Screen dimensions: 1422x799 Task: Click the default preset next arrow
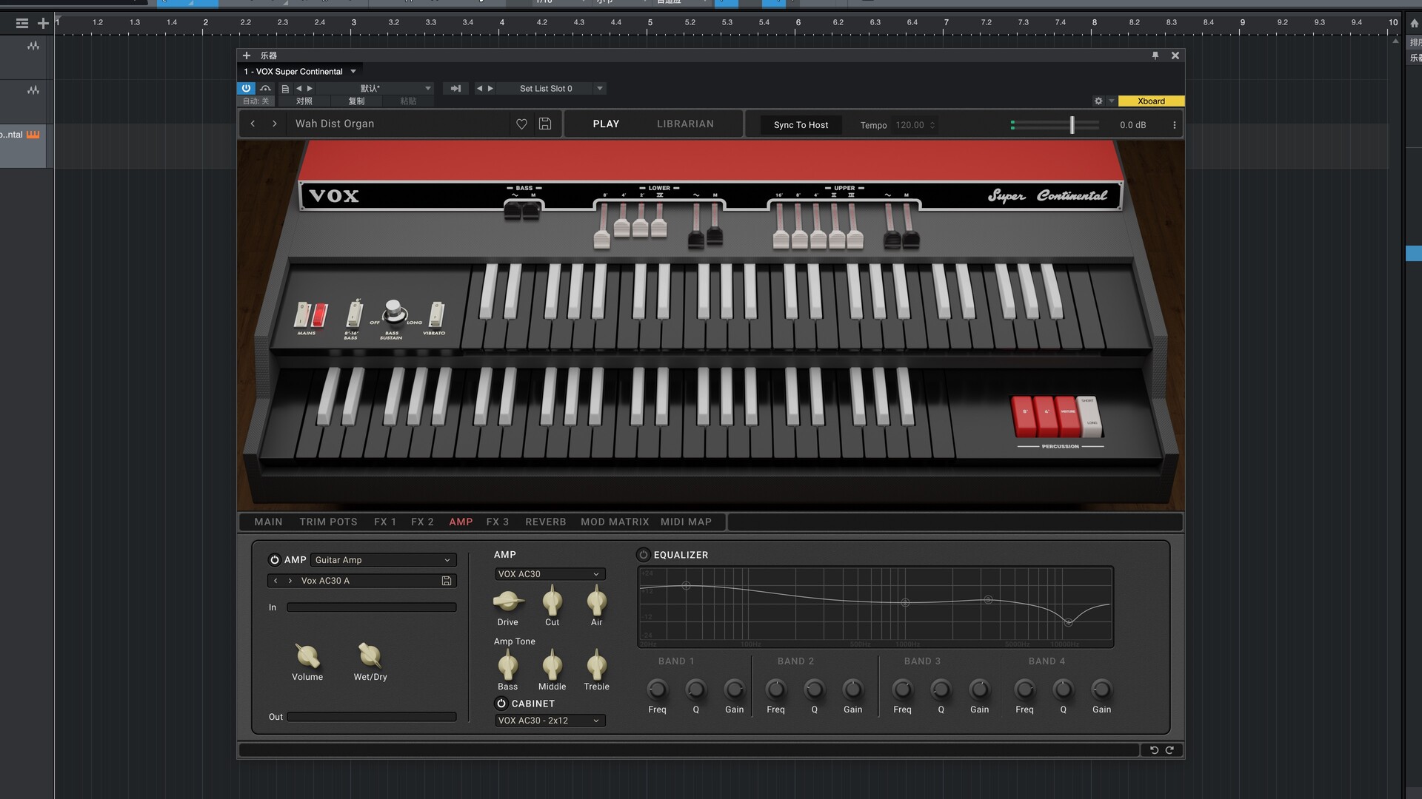(310, 88)
